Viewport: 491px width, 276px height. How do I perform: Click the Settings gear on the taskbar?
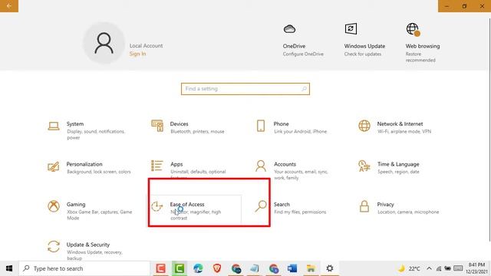tap(330, 268)
